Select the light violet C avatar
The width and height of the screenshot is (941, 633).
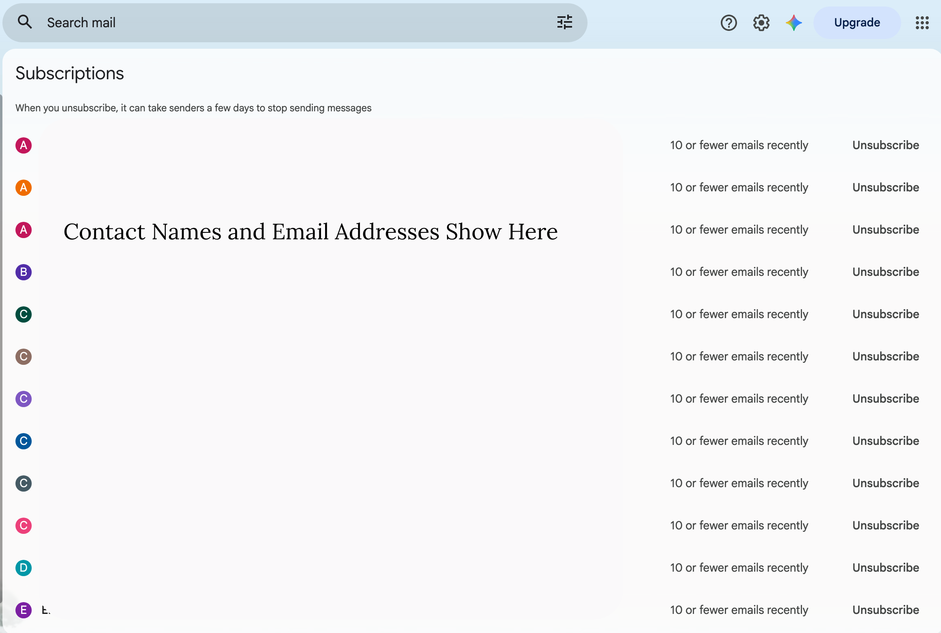24,399
